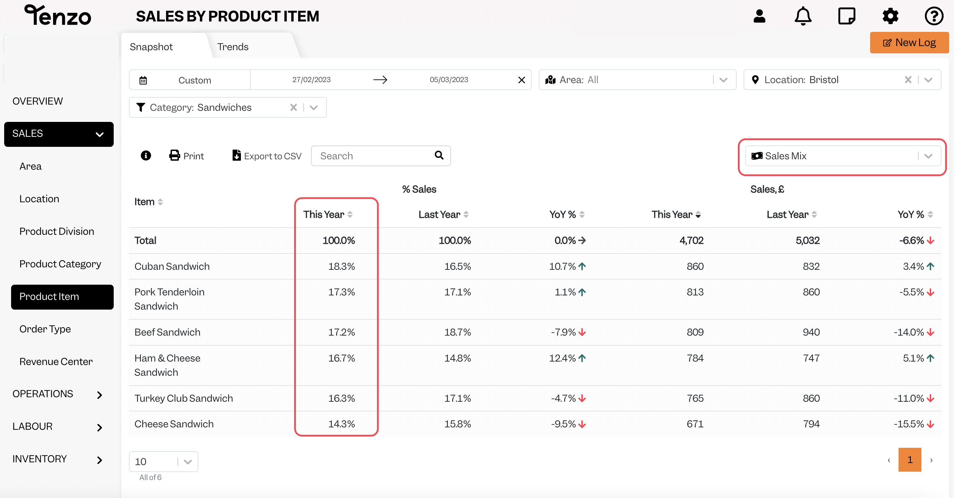Click the start date 27/02/2023

311,80
